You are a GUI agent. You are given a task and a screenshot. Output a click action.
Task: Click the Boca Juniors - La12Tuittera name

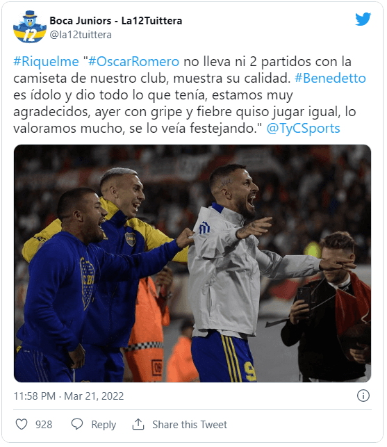pos(116,21)
